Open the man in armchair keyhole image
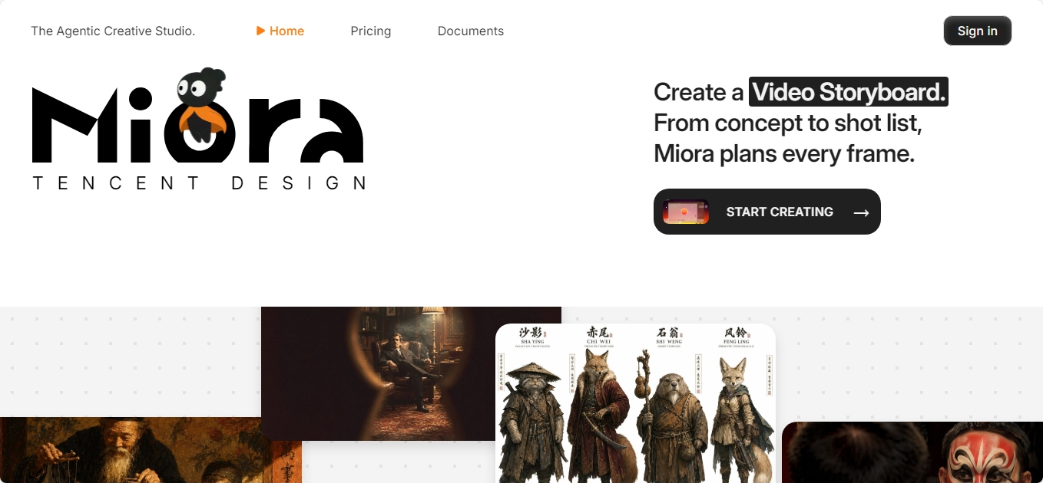Image resolution: width=1043 pixels, height=483 pixels. [x=411, y=373]
